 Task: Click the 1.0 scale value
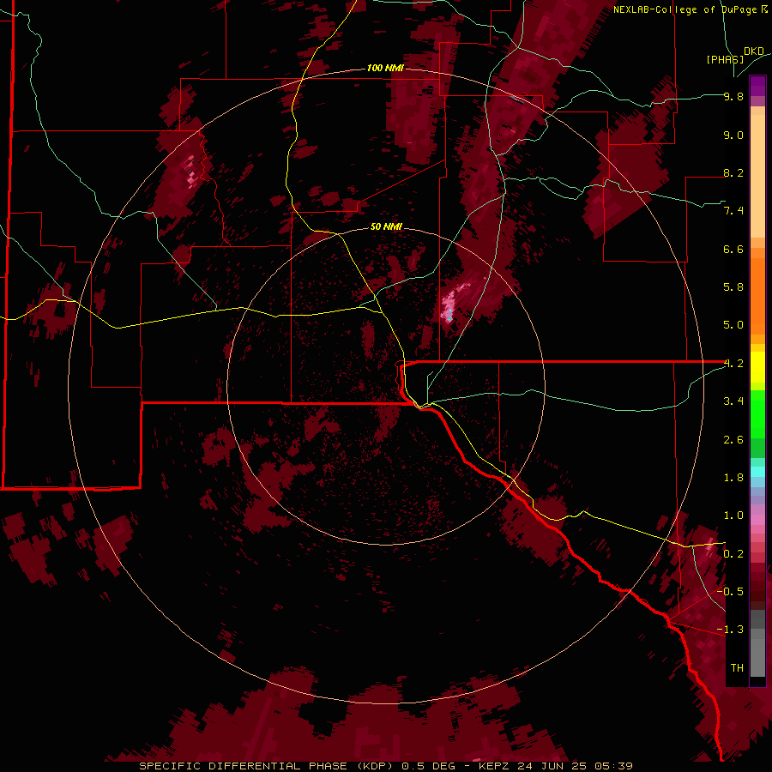[x=733, y=516]
